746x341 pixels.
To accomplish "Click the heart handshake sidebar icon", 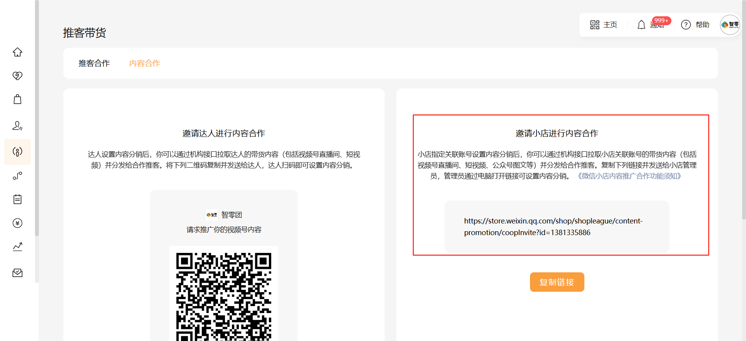I will coord(17,76).
